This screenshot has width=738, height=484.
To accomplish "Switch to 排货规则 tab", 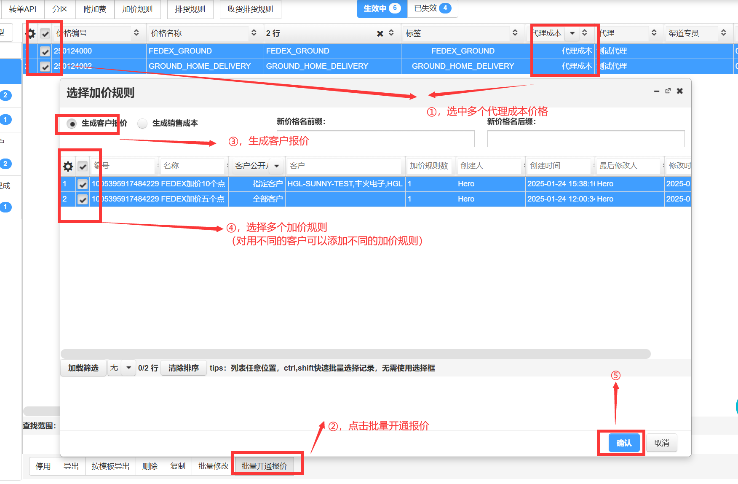I will tap(190, 9).
